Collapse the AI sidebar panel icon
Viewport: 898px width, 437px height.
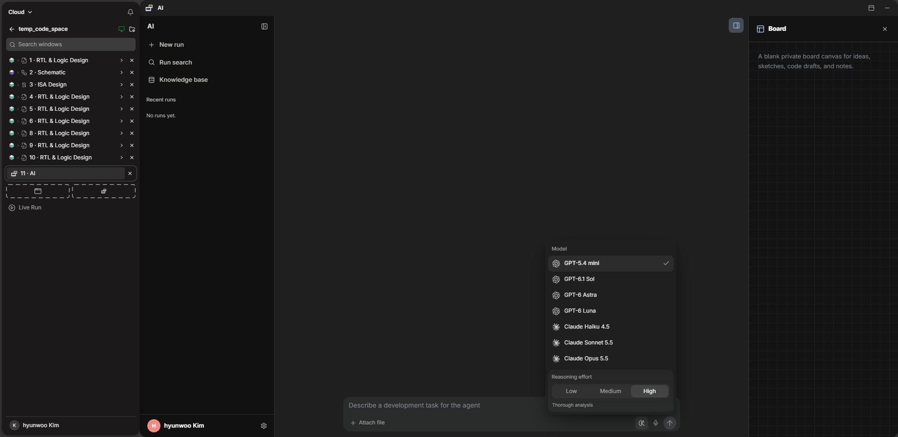point(264,27)
